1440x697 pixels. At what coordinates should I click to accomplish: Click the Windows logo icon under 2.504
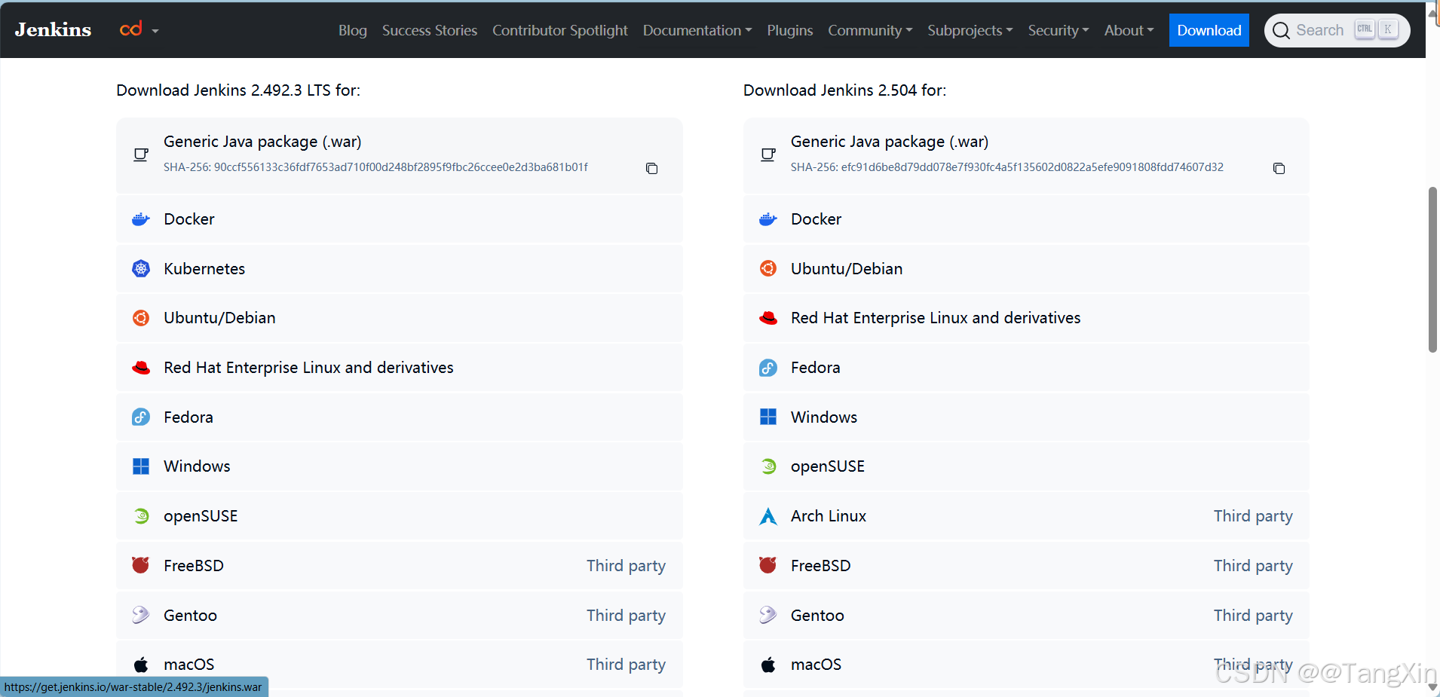[768, 417]
